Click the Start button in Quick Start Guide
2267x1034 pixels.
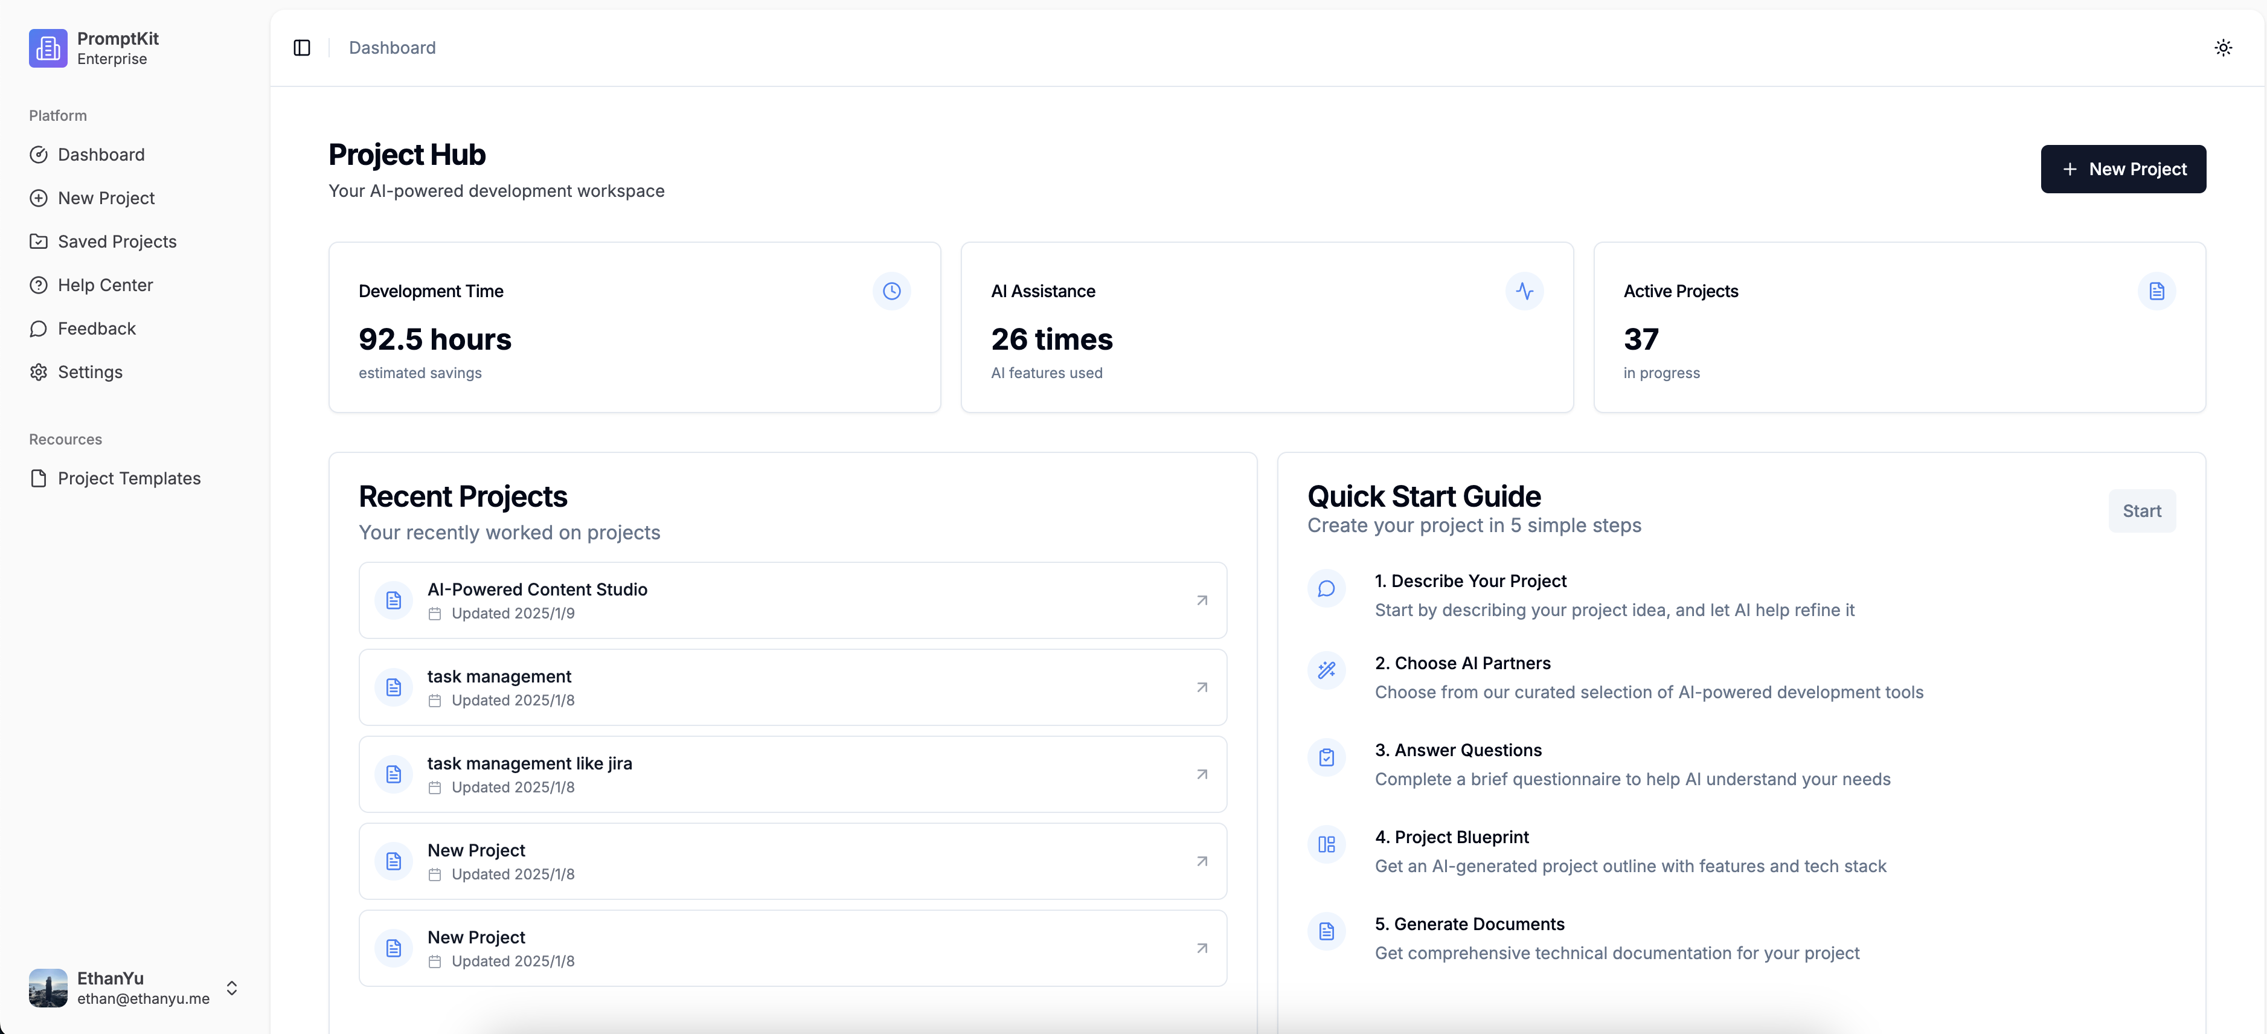2141,510
